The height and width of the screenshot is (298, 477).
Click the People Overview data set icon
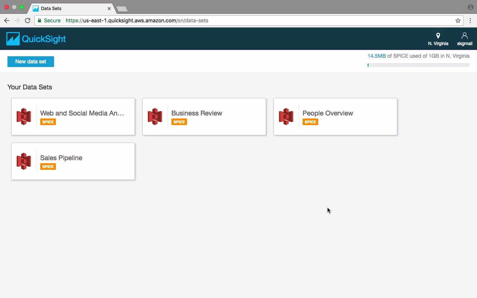coord(286,117)
